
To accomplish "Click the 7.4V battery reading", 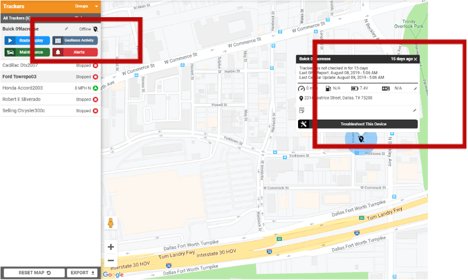I will 364,88.
